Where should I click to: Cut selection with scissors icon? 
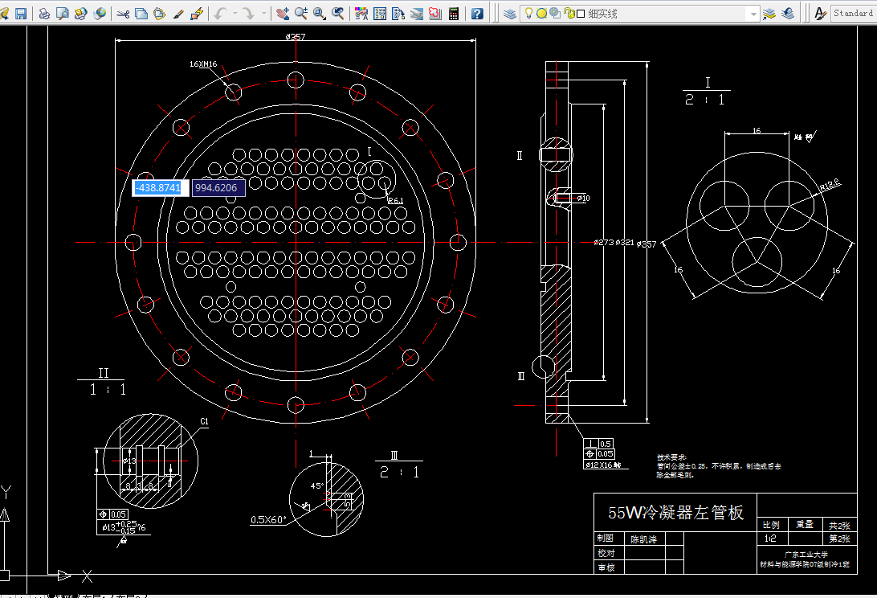[x=123, y=14]
